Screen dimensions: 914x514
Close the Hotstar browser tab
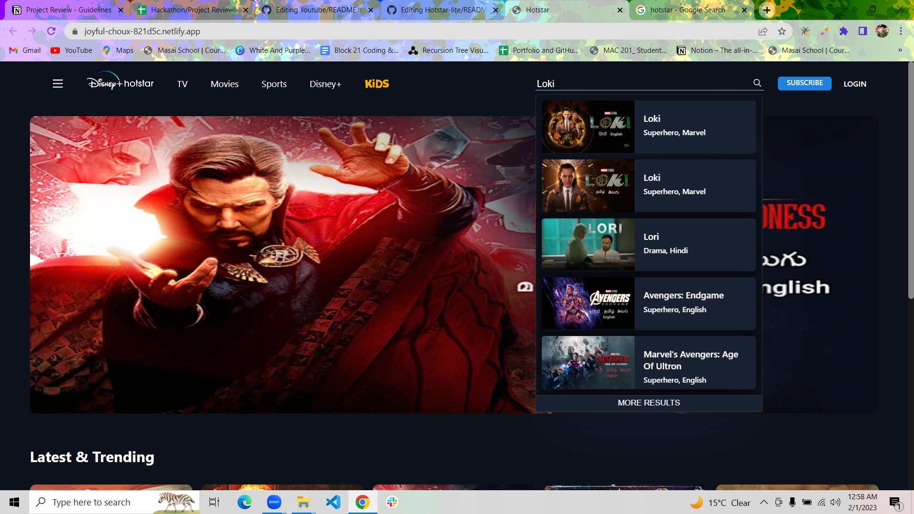click(x=620, y=10)
